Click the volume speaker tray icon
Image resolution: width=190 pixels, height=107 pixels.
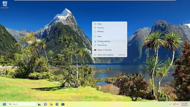[x=178, y=104]
